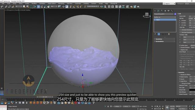Viewport: 195px width, 110px height.
Task: Toggle the 3D Snaps button
Action: pyautogui.click(x=71, y=7)
